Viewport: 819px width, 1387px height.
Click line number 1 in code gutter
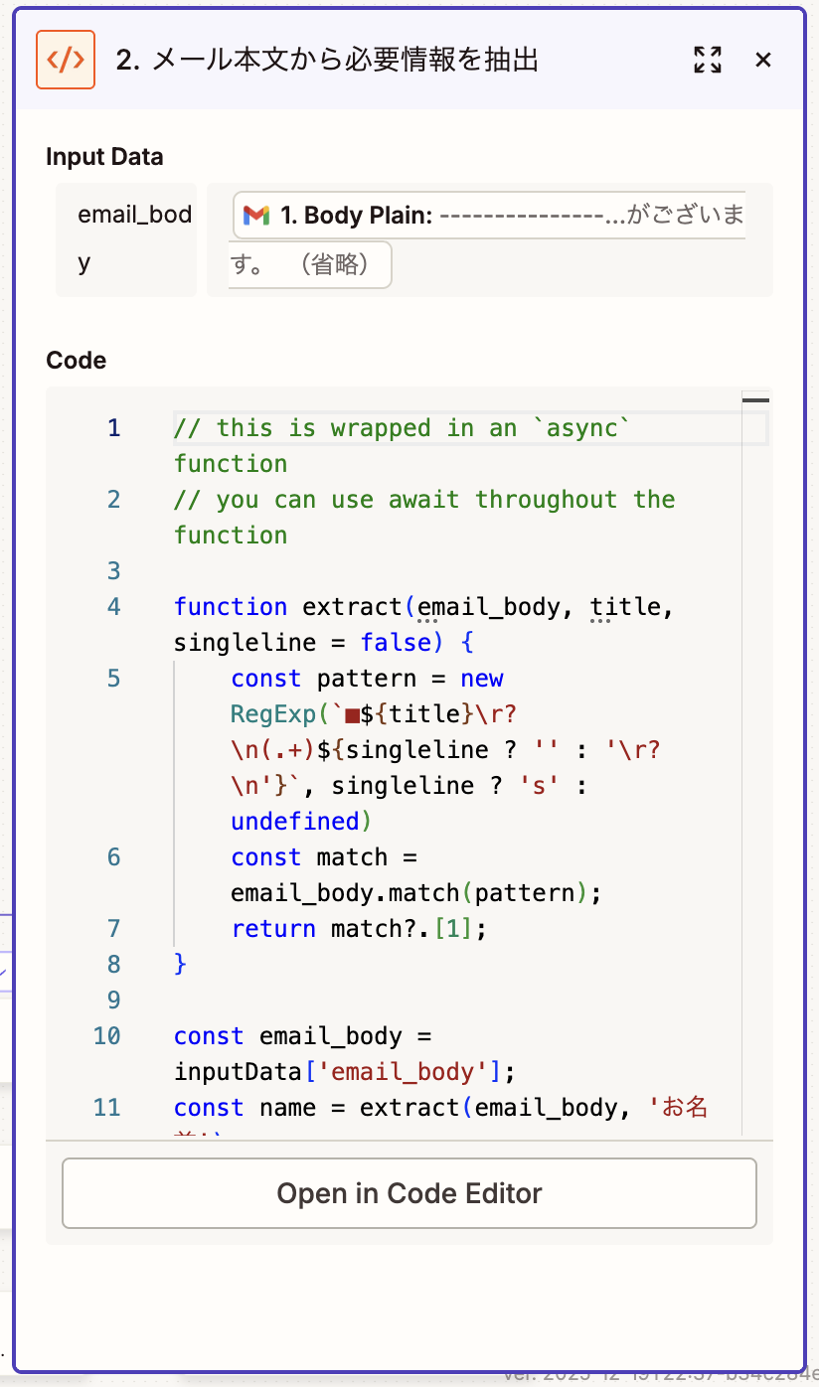click(x=114, y=428)
